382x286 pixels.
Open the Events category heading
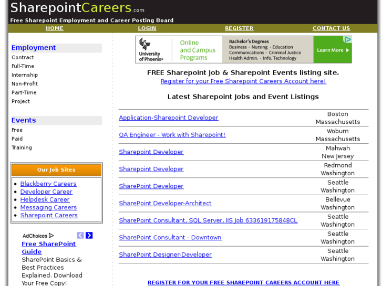(x=24, y=120)
